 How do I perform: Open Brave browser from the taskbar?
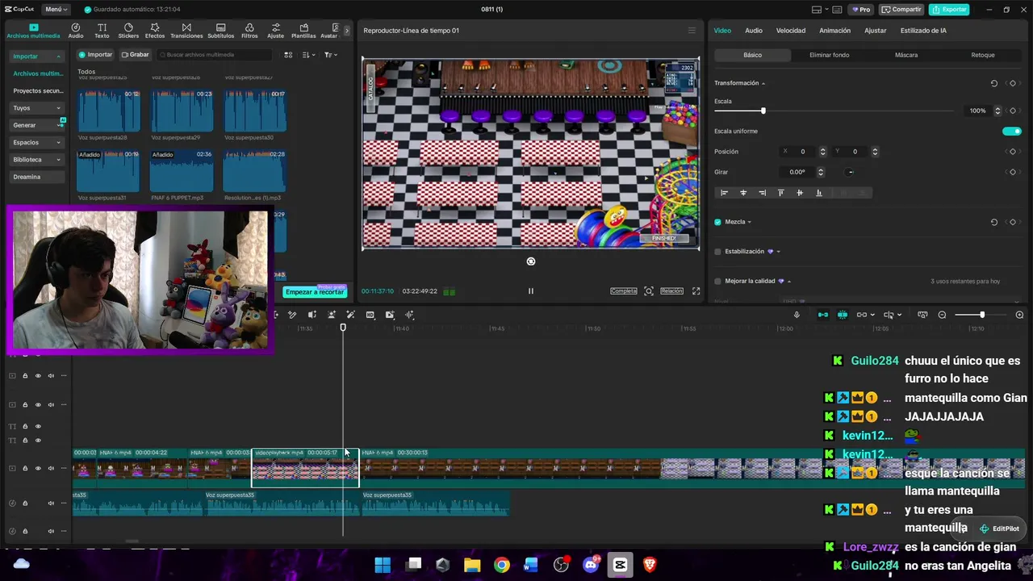[649, 565]
